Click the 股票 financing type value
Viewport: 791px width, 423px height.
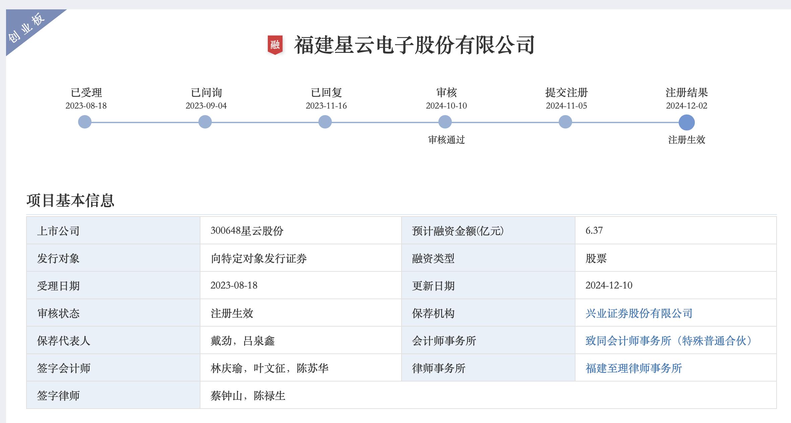(x=596, y=259)
